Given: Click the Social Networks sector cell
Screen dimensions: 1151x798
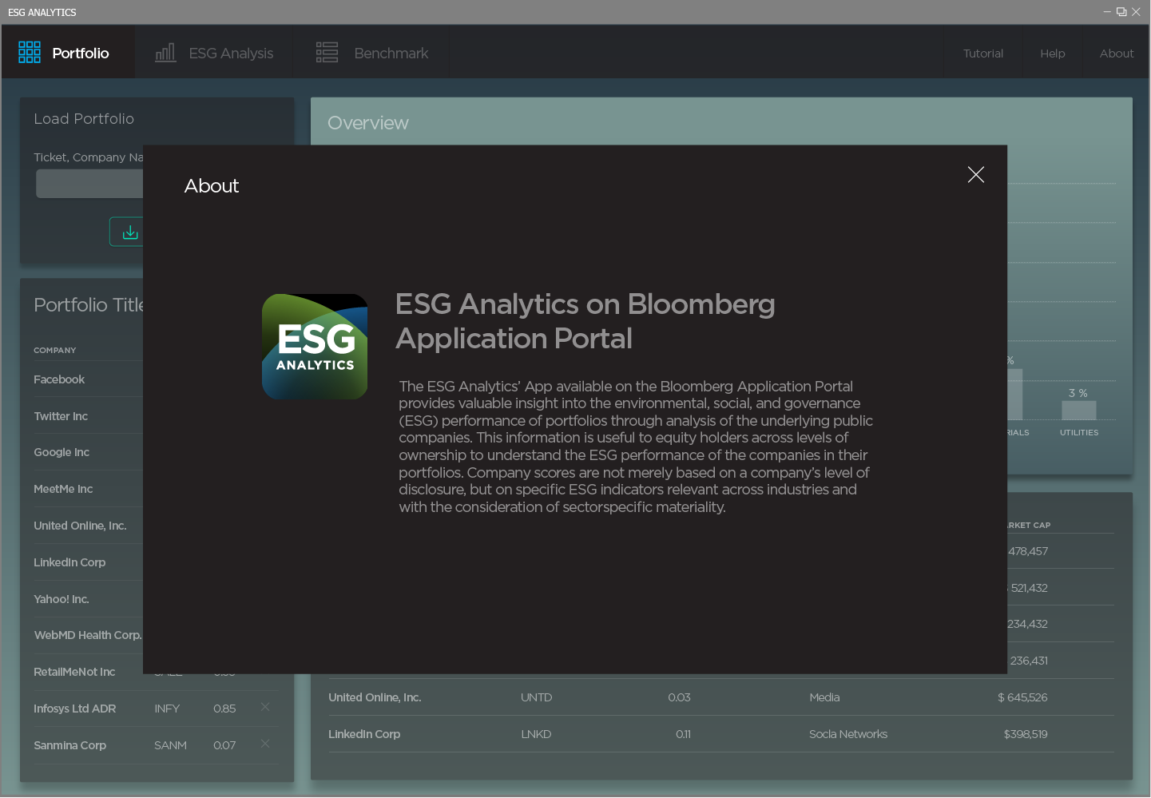Looking at the screenshot, I should pos(848,734).
